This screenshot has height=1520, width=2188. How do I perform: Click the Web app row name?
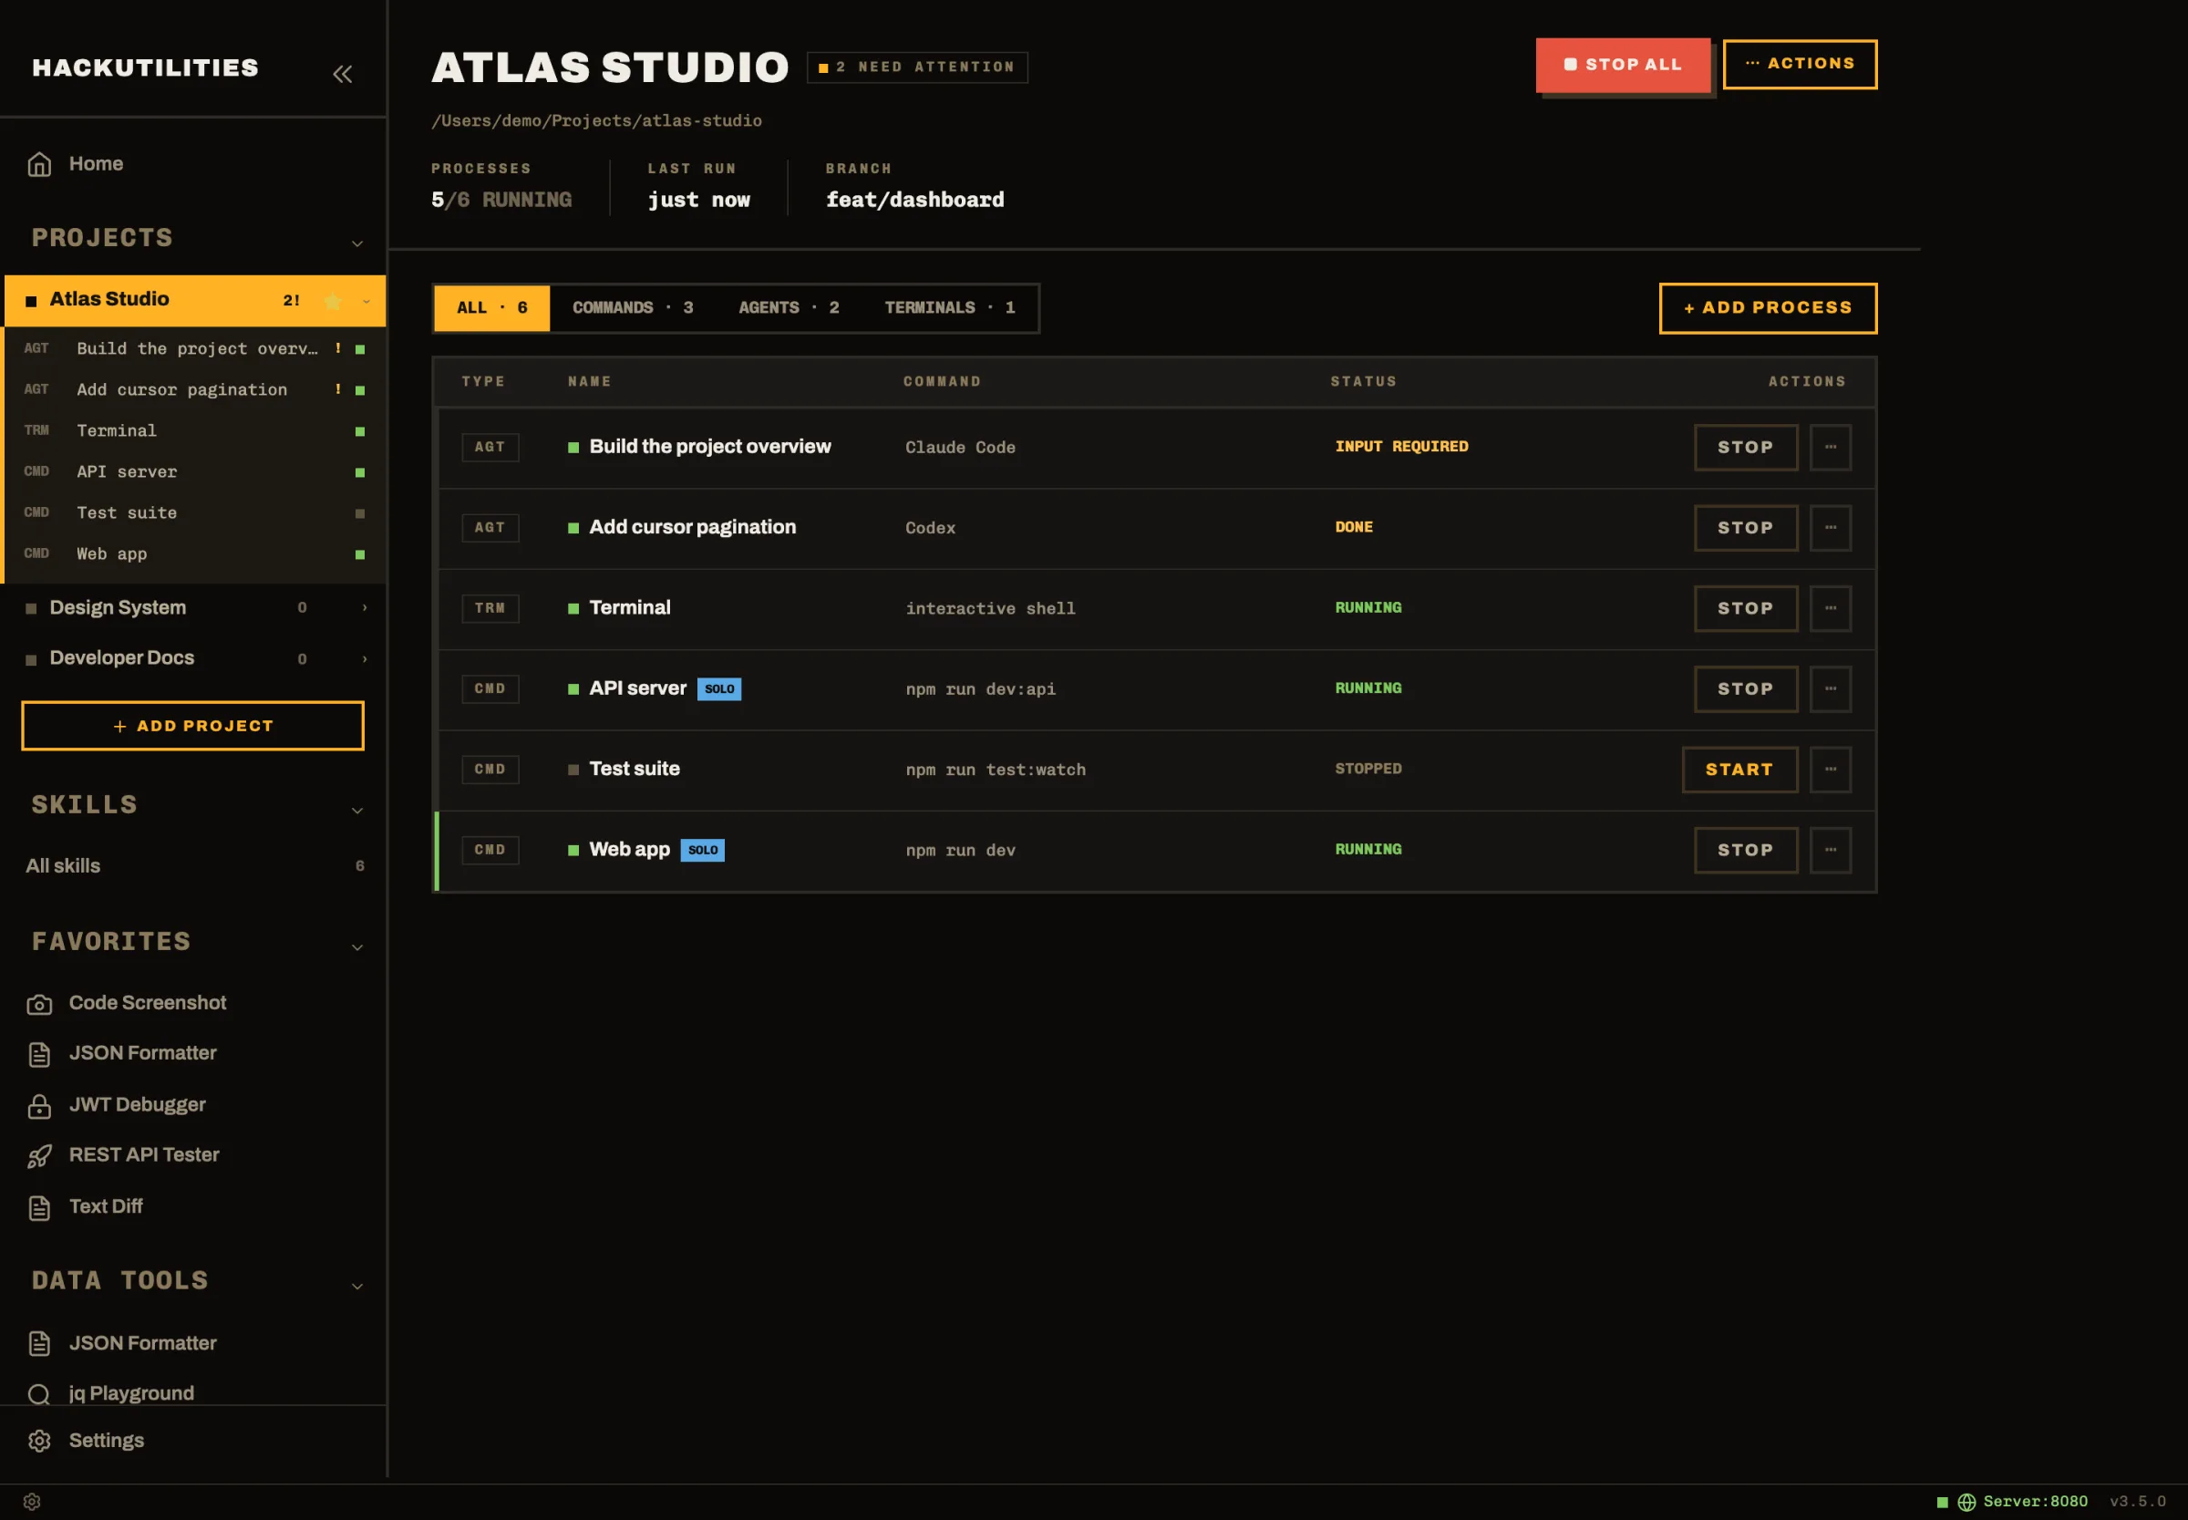(x=629, y=850)
